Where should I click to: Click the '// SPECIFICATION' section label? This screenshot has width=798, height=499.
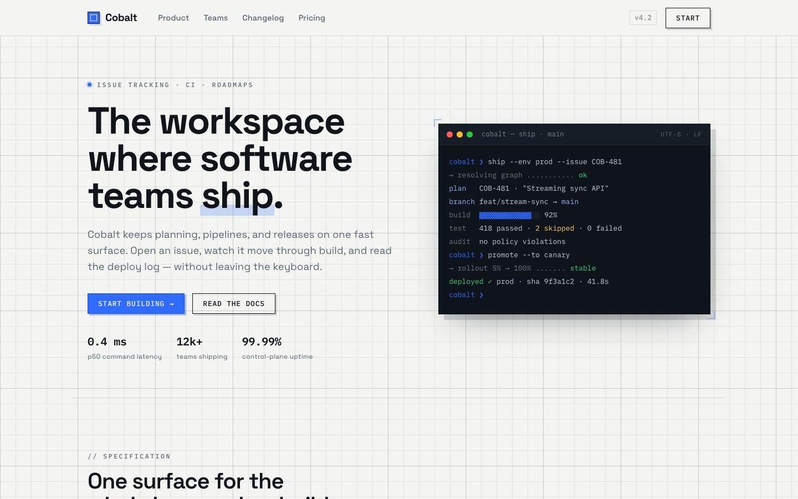pyautogui.click(x=129, y=456)
